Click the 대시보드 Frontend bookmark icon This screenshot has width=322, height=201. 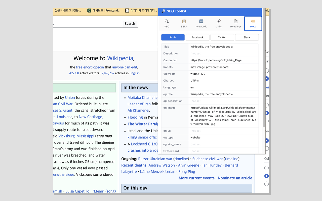tap(89, 11)
